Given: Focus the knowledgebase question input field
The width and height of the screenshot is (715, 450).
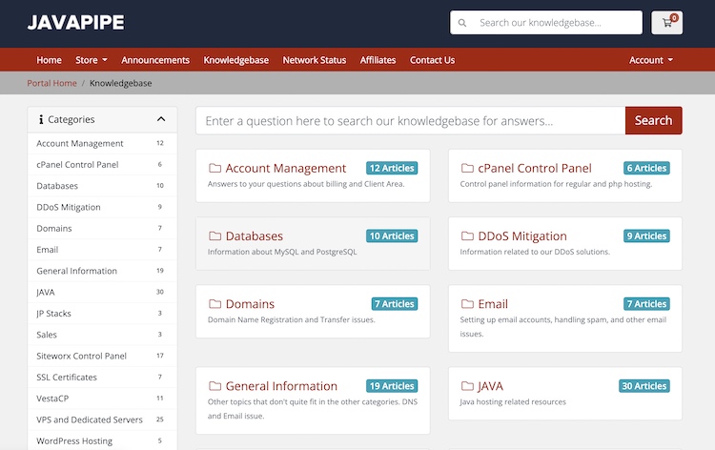Looking at the screenshot, I should click(x=410, y=121).
